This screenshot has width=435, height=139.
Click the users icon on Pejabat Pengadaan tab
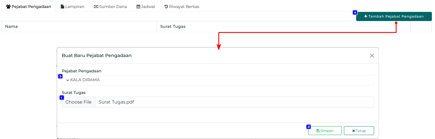pyautogui.click(x=8, y=7)
